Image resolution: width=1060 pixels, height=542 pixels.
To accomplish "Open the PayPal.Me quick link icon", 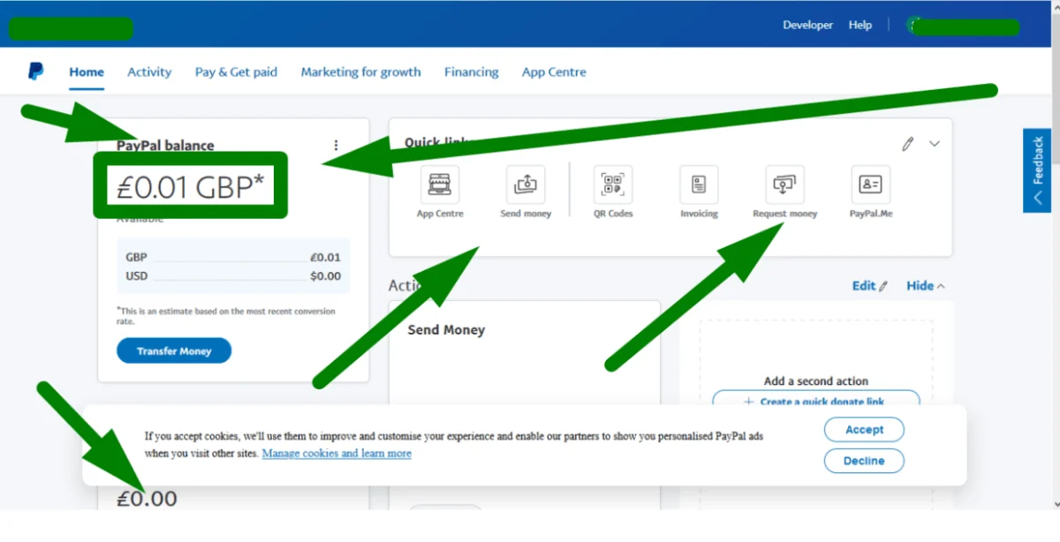I will click(871, 184).
